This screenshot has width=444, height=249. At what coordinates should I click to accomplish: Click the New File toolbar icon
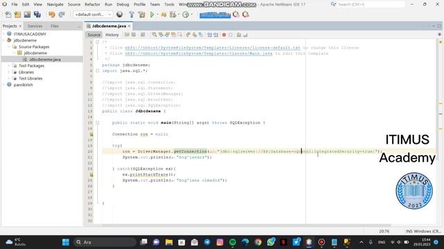(x=8, y=15)
